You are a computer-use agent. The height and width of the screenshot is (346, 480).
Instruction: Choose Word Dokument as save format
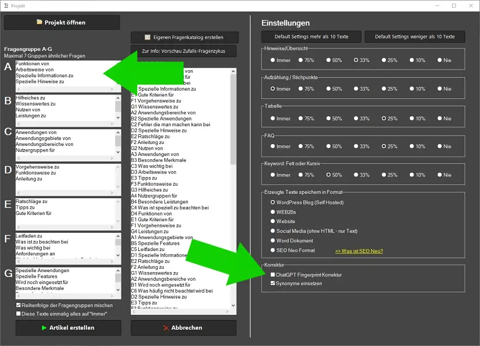pos(273,241)
